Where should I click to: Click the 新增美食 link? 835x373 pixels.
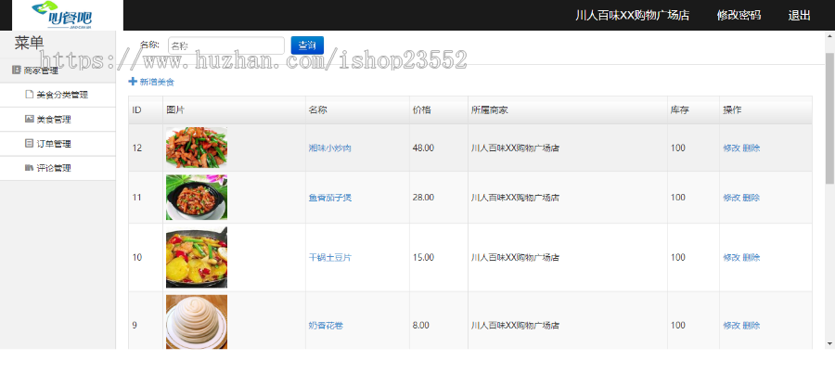pos(157,82)
